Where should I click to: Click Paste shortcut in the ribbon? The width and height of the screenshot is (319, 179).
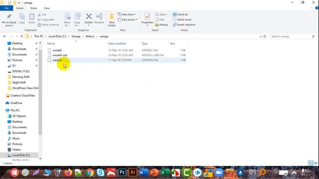[x=48, y=25]
